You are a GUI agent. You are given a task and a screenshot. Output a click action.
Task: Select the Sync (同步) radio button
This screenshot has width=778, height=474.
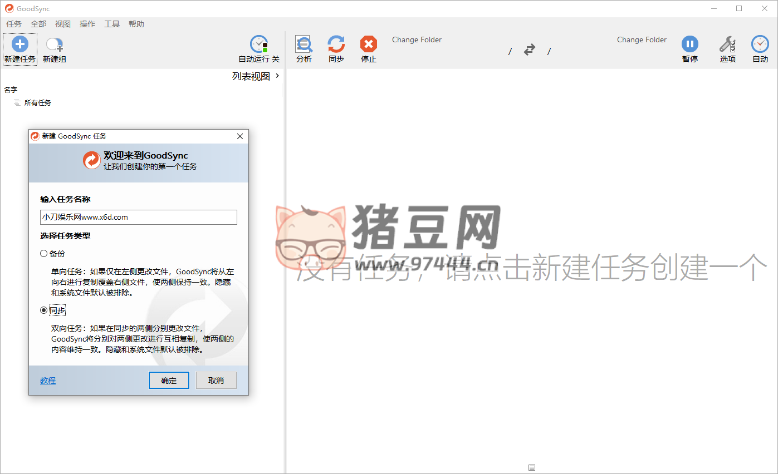click(44, 310)
